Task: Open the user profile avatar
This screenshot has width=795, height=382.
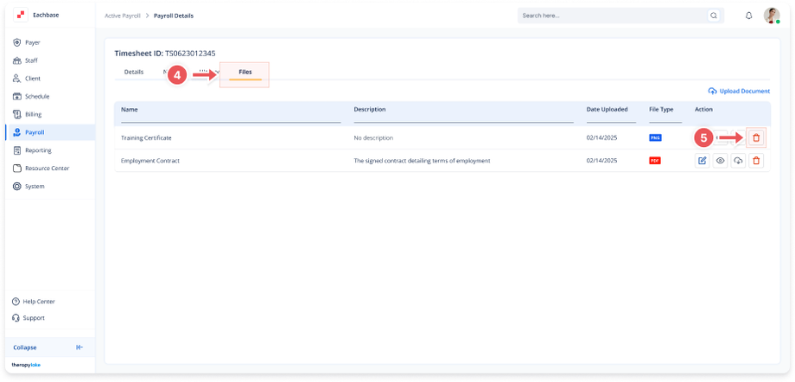Action: tap(772, 16)
